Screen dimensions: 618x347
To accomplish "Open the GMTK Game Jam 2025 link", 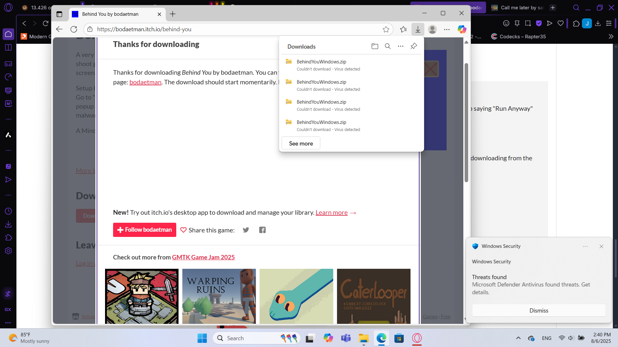I will (203, 257).
